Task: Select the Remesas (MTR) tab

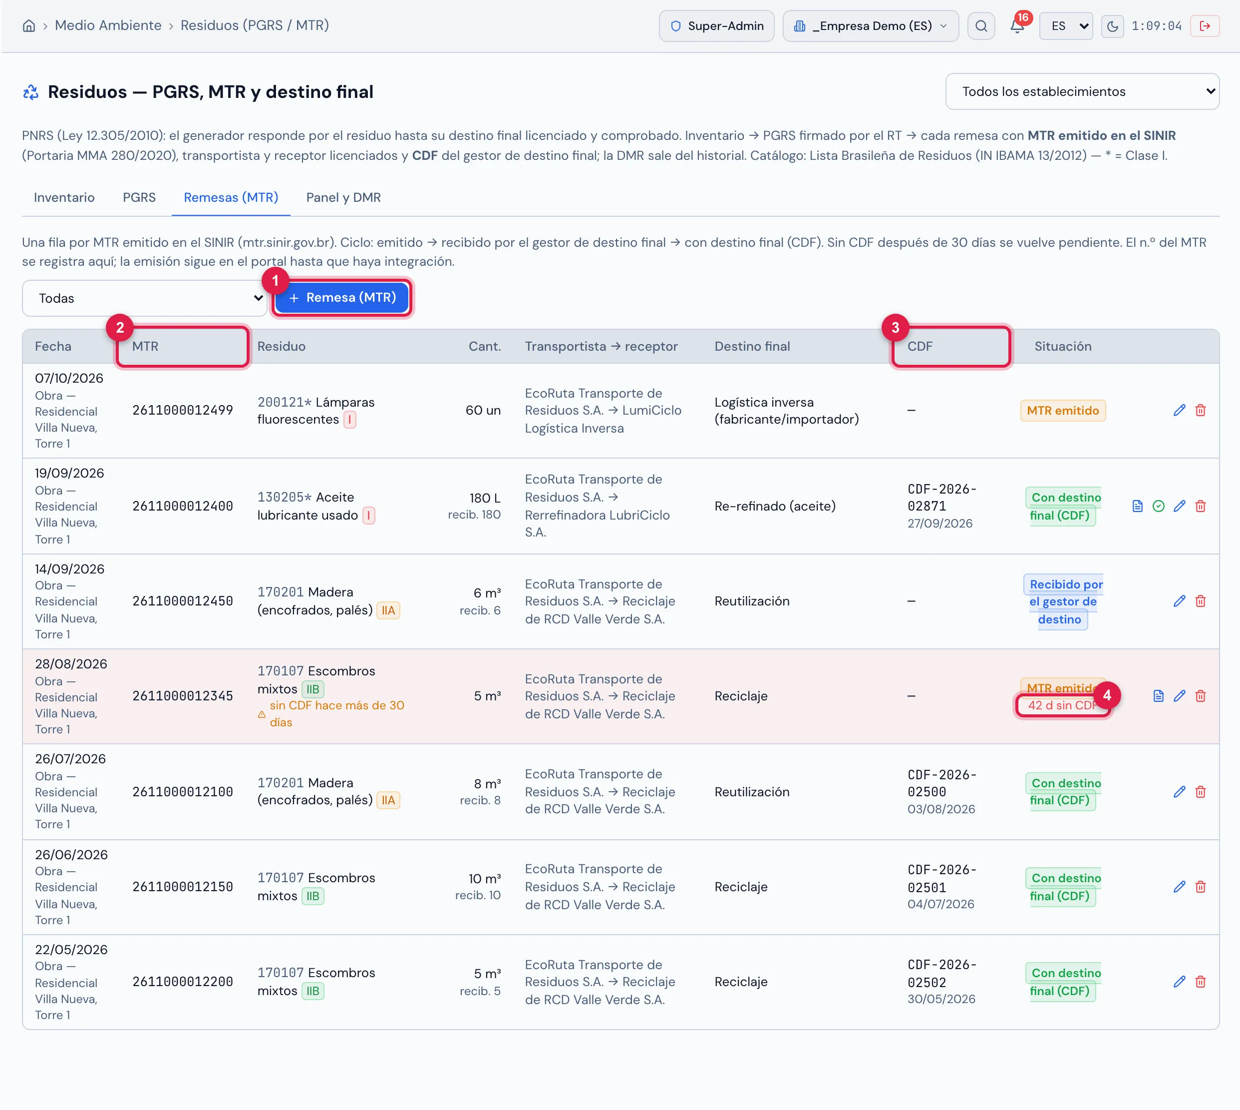Action: pos(231,198)
